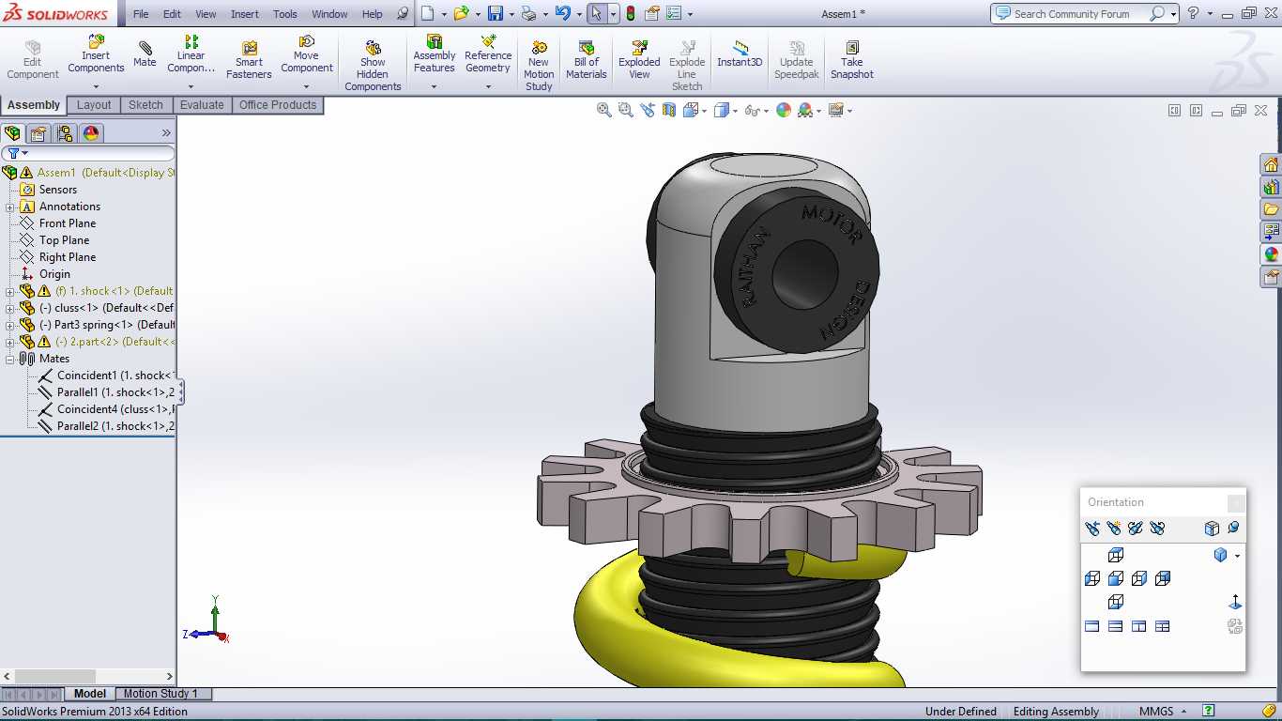The image size is (1282, 721).
Task: Open the Motion Study 1 tab
Action: pyautogui.click(x=160, y=694)
